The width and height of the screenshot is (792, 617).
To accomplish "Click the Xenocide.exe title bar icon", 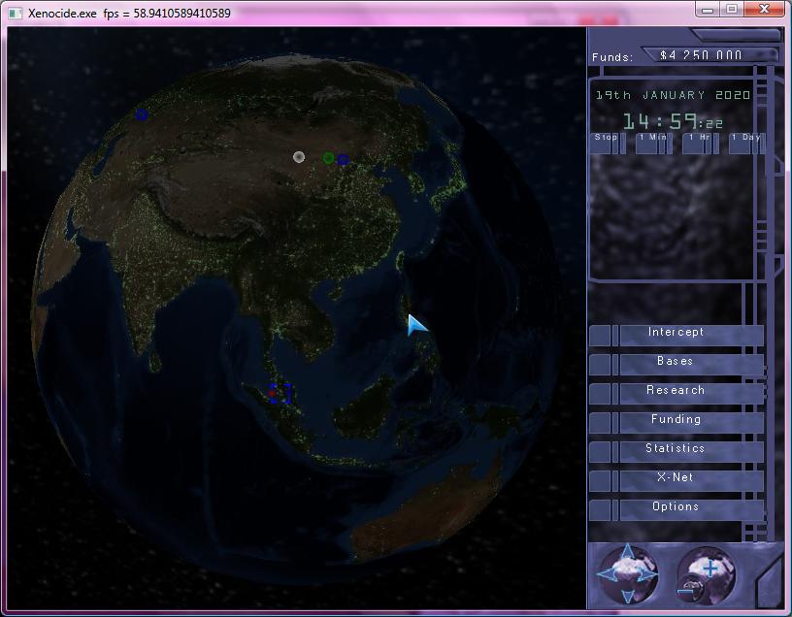I will (16, 14).
